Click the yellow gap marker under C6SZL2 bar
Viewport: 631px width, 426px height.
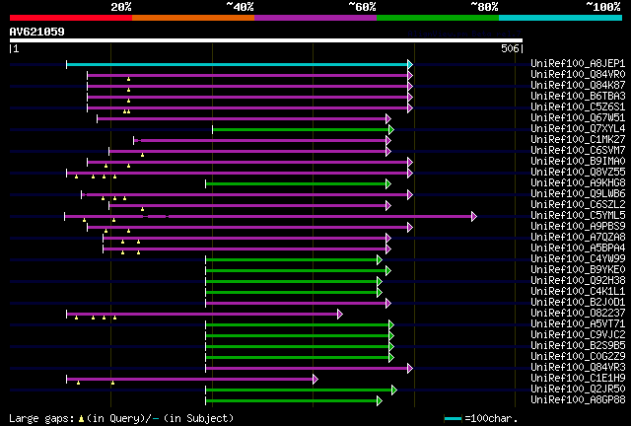pos(142,210)
